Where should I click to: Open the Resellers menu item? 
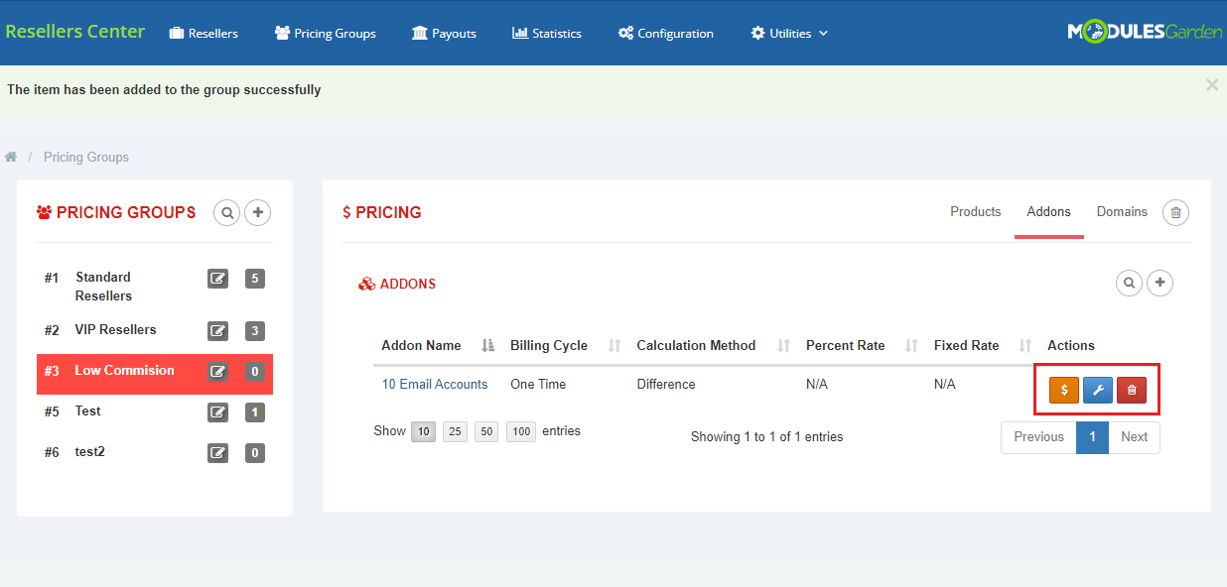click(x=204, y=33)
